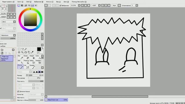Show the color wheel panel

point(19,5)
